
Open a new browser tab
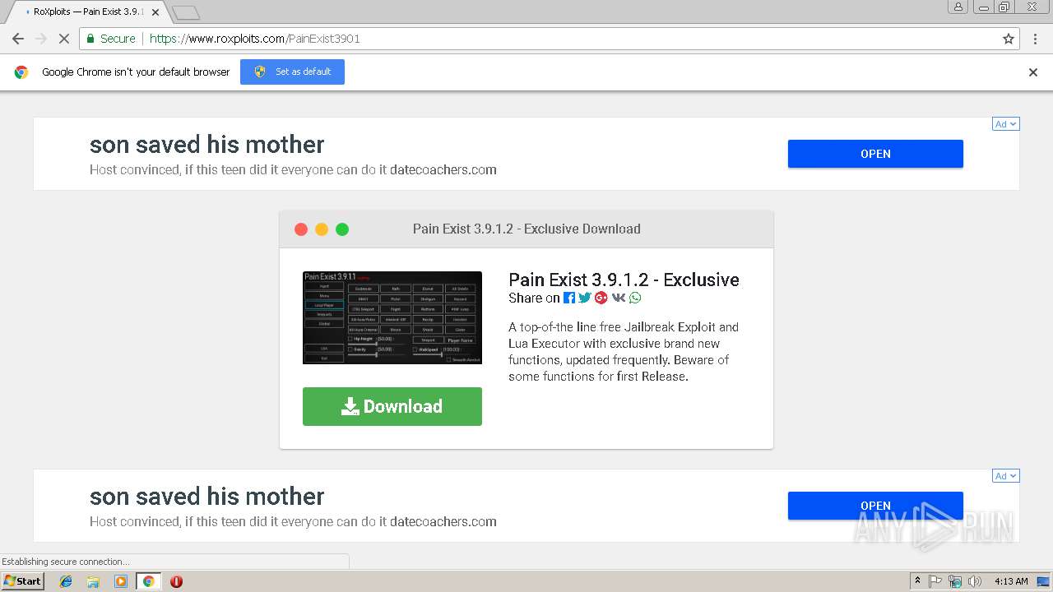point(186,12)
